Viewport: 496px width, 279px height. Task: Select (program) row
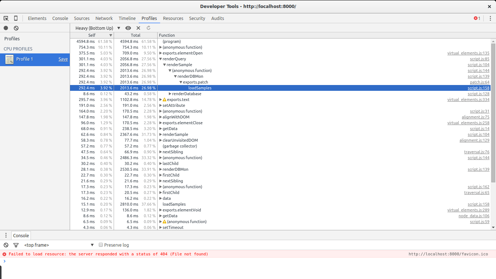280,41
